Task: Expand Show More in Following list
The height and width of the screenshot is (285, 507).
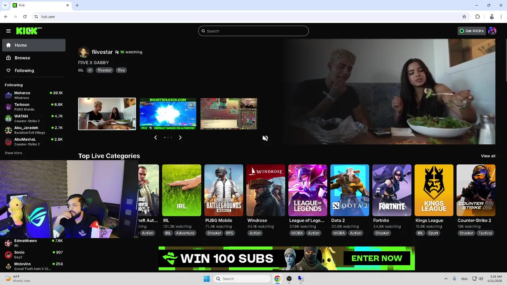Action: (x=13, y=153)
